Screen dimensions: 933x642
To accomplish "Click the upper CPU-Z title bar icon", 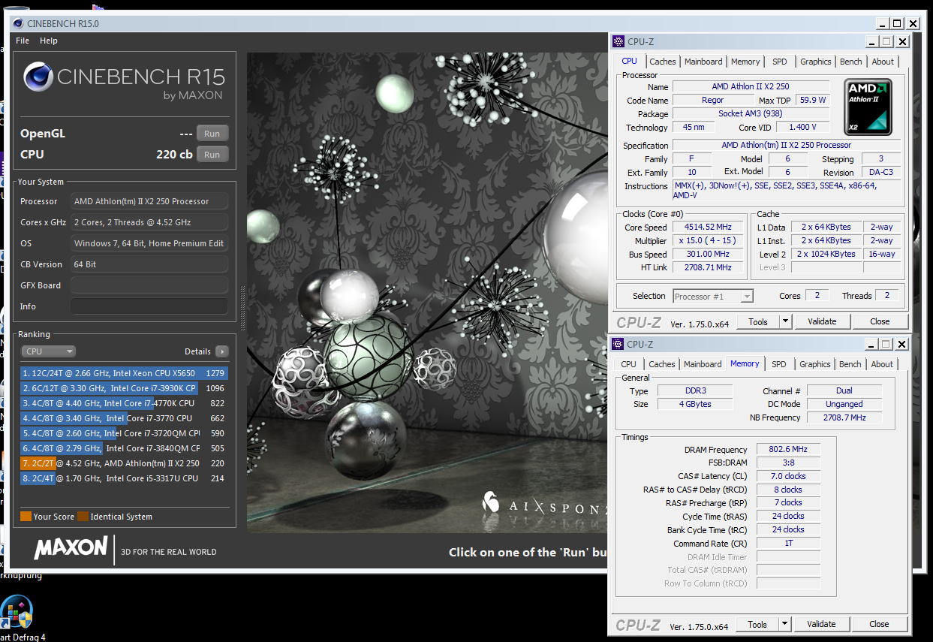I will click(x=618, y=42).
